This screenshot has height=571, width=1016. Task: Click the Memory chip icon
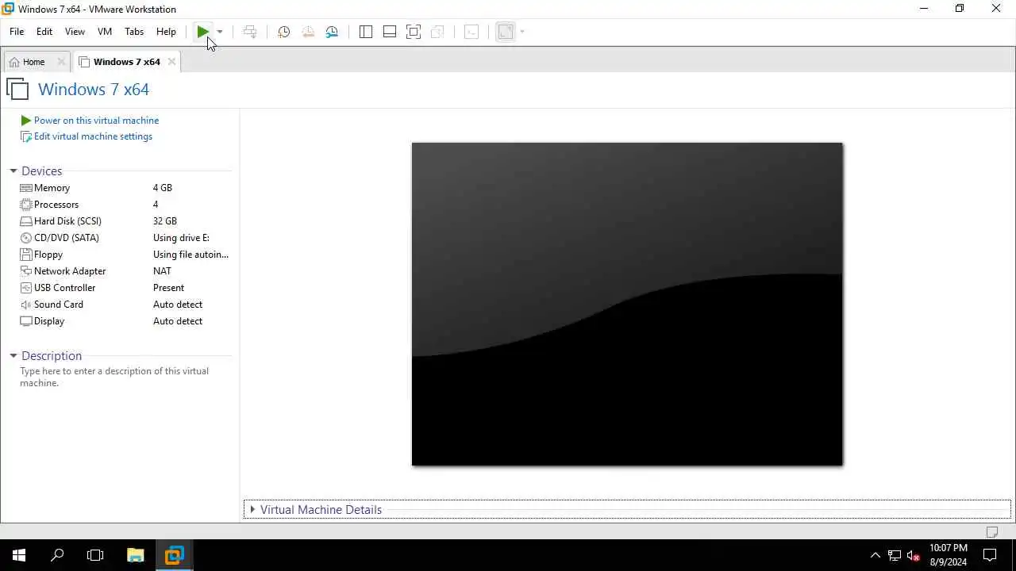point(26,188)
